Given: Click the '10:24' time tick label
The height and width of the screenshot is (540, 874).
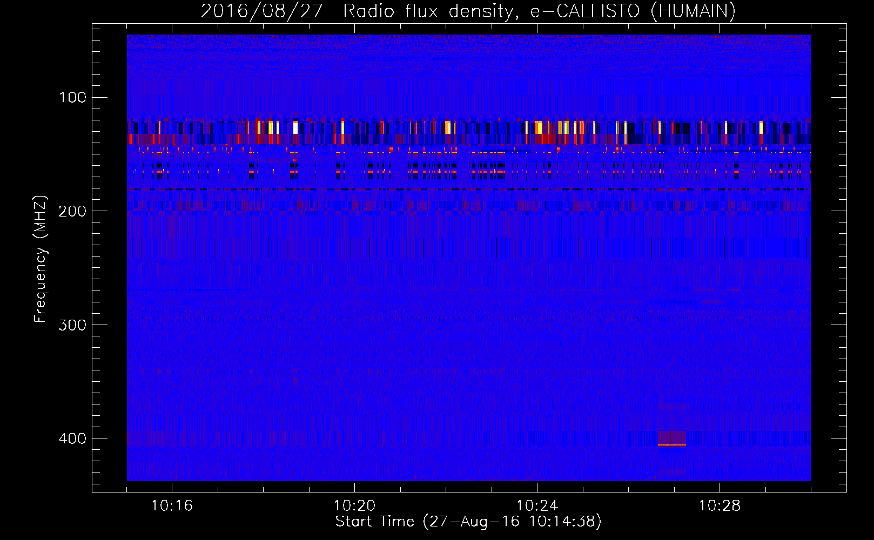Looking at the screenshot, I should (x=537, y=505).
